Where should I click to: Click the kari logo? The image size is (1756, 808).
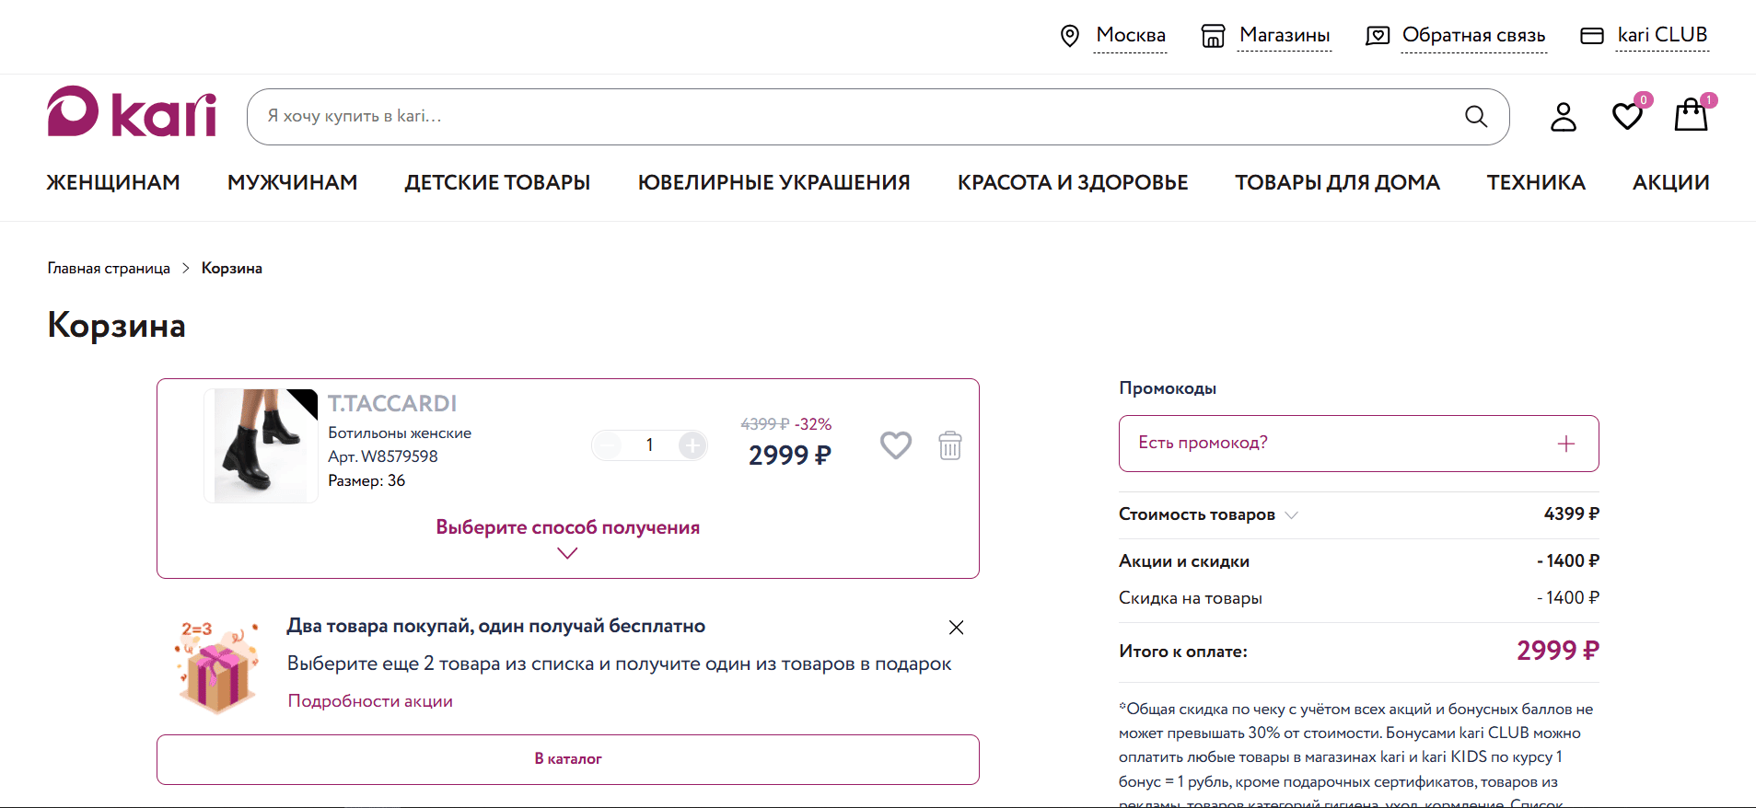pos(132,112)
